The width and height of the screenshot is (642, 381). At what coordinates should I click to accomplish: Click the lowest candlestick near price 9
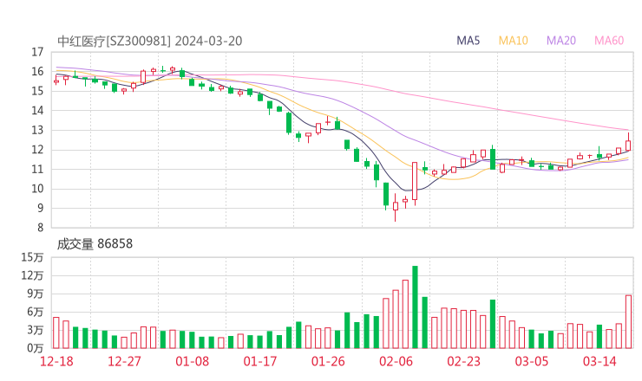[395, 206]
